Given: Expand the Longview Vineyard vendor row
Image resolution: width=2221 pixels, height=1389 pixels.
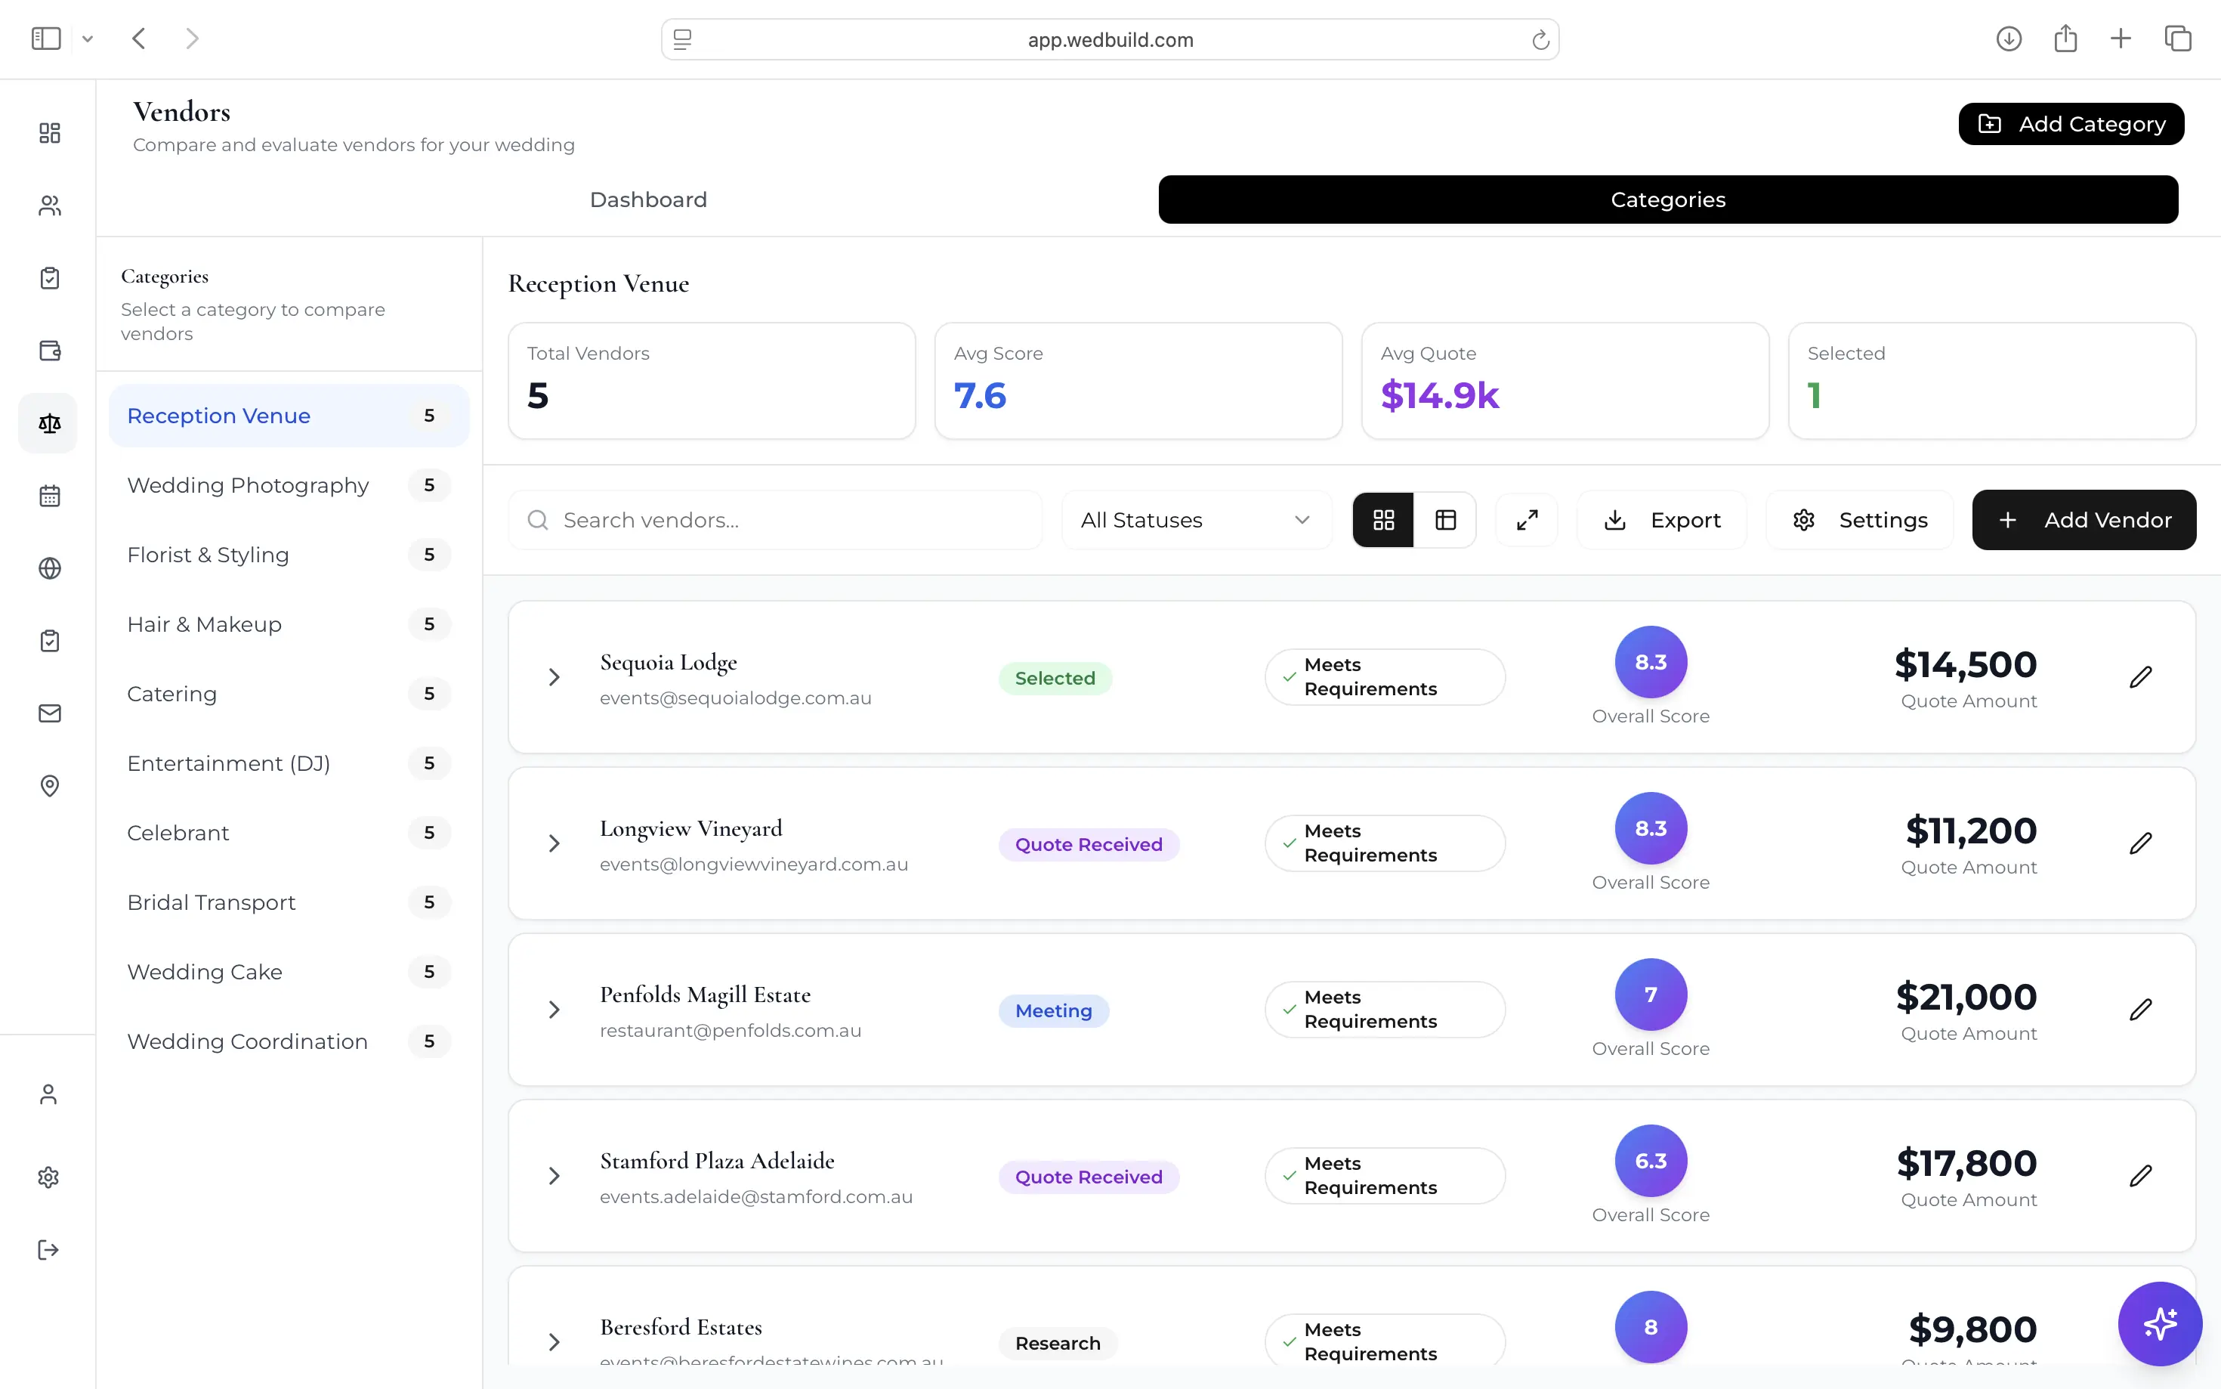Looking at the screenshot, I should pyautogui.click(x=554, y=843).
